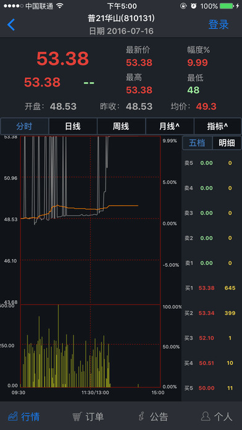Switch to the 日线 tab
The width and height of the screenshot is (242, 430).
tap(73, 127)
